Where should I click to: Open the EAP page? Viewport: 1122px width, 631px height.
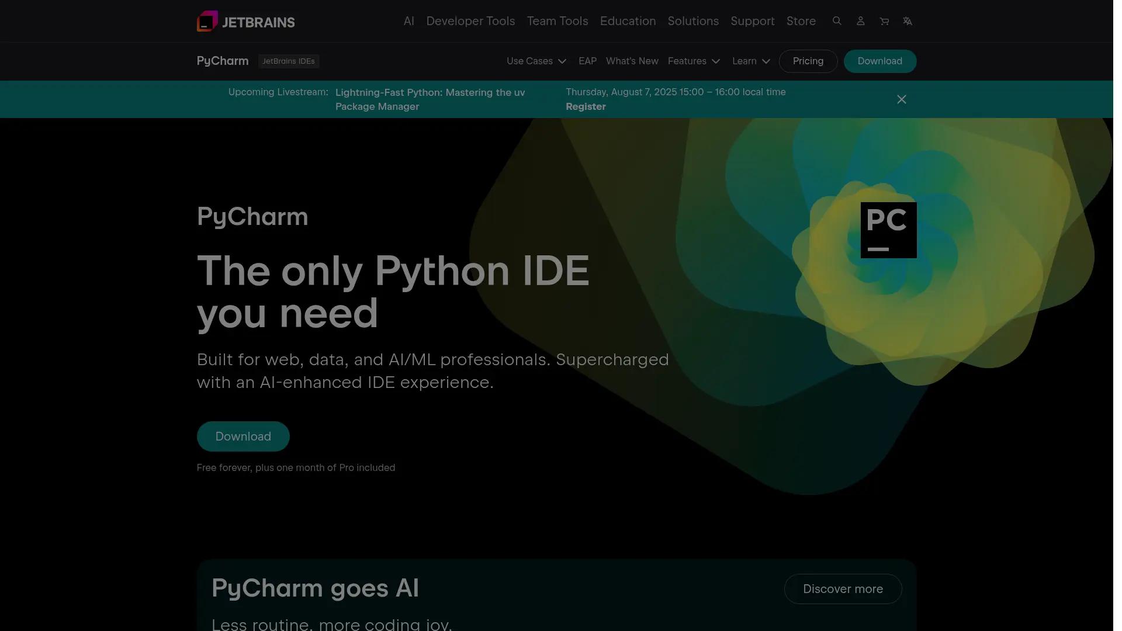click(587, 61)
